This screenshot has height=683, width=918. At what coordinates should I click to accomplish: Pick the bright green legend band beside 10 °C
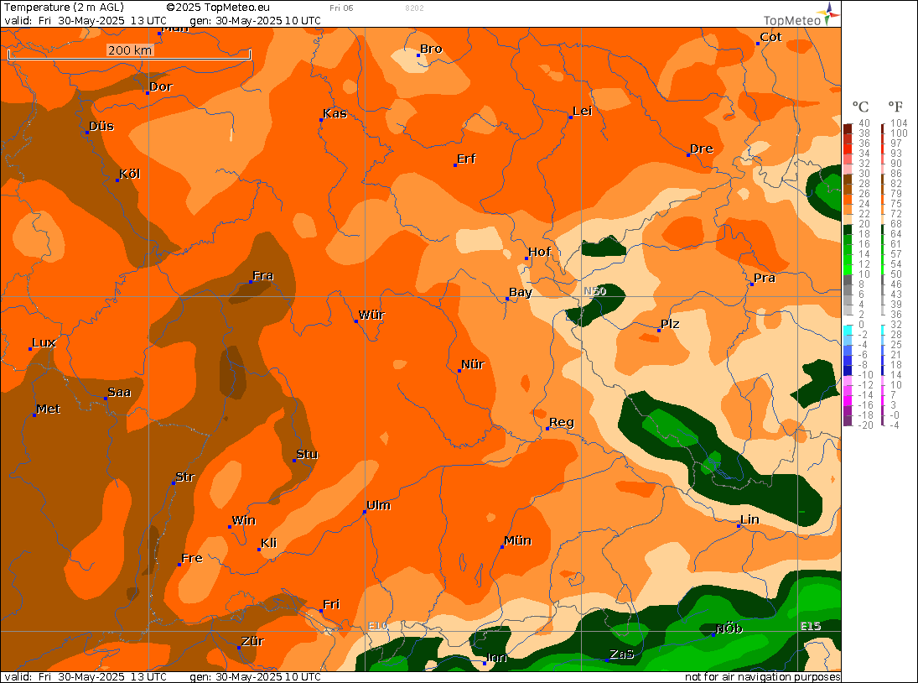(848, 269)
